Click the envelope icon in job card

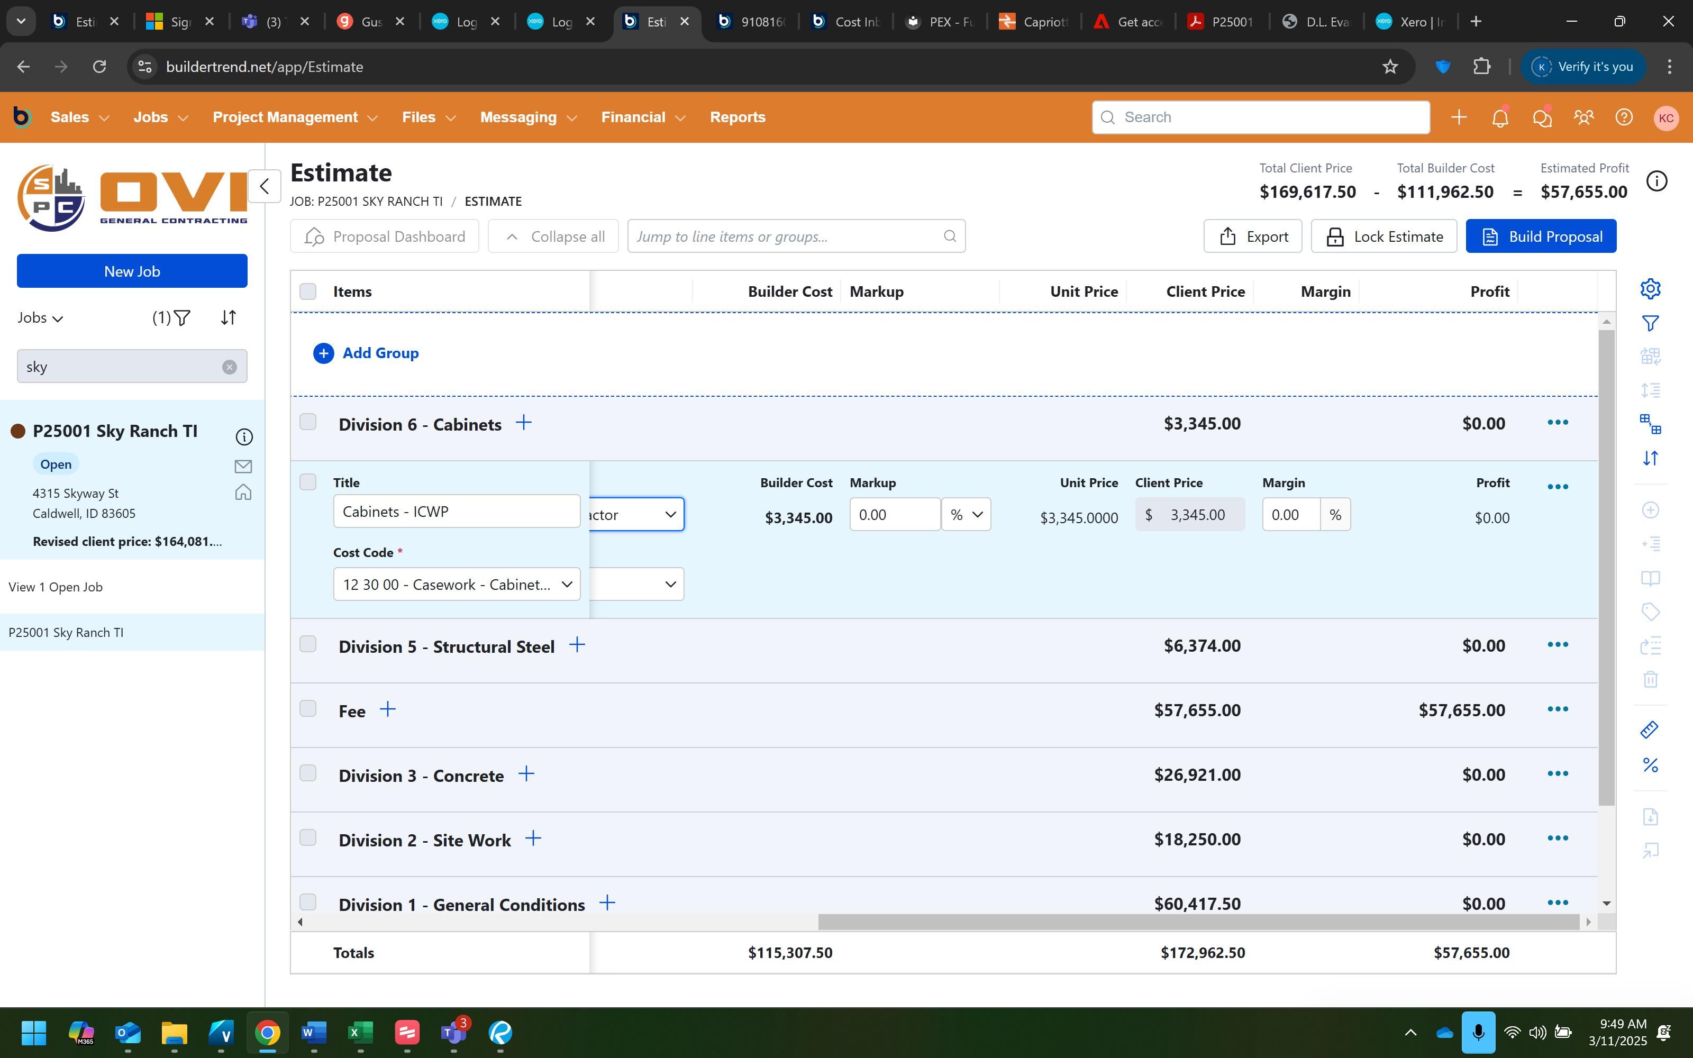243,466
